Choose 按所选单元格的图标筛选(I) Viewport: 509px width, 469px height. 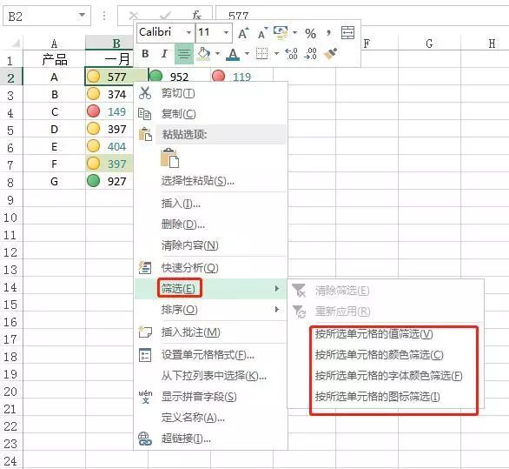[386, 397]
